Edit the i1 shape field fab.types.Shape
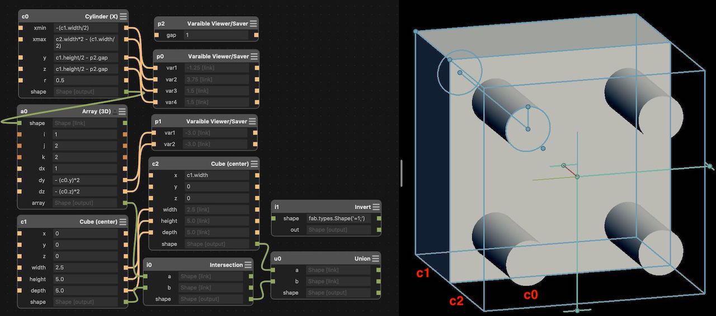Viewport: 716px width, 316px height. [x=338, y=218]
